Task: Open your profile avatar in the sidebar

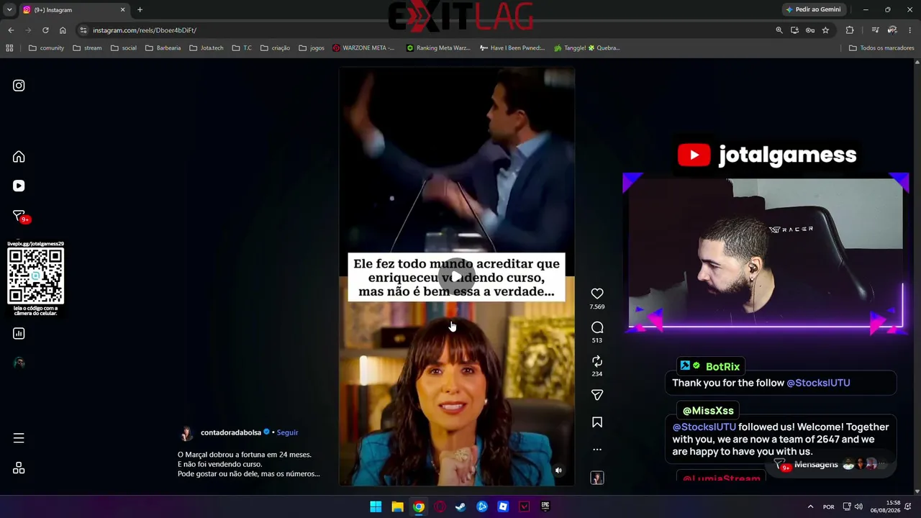Action: point(19,363)
